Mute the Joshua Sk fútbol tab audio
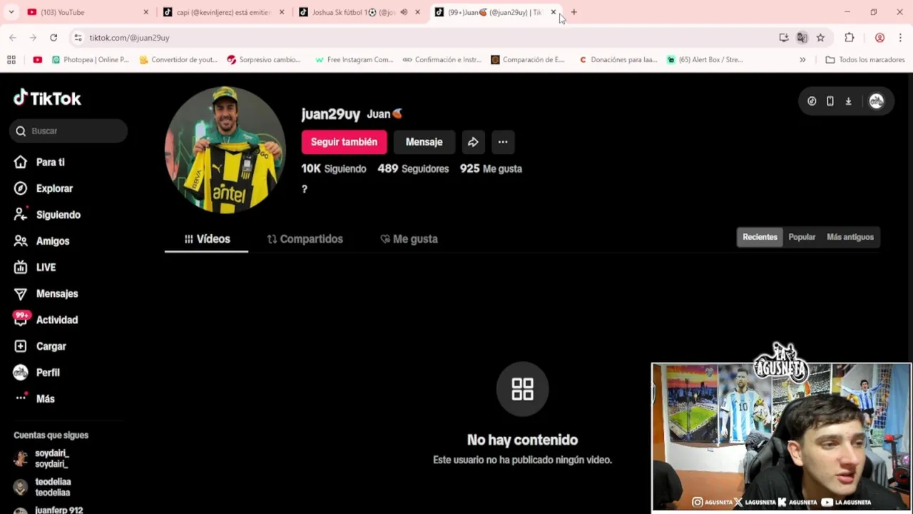913x514 pixels. [404, 12]
